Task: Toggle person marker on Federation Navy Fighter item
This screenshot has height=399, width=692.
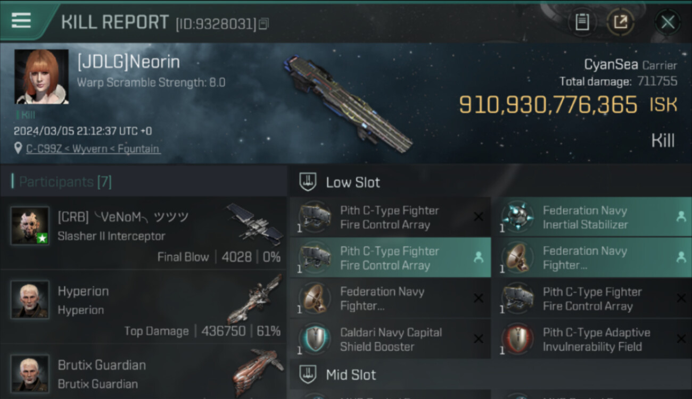Action: [x=681, y=257]
